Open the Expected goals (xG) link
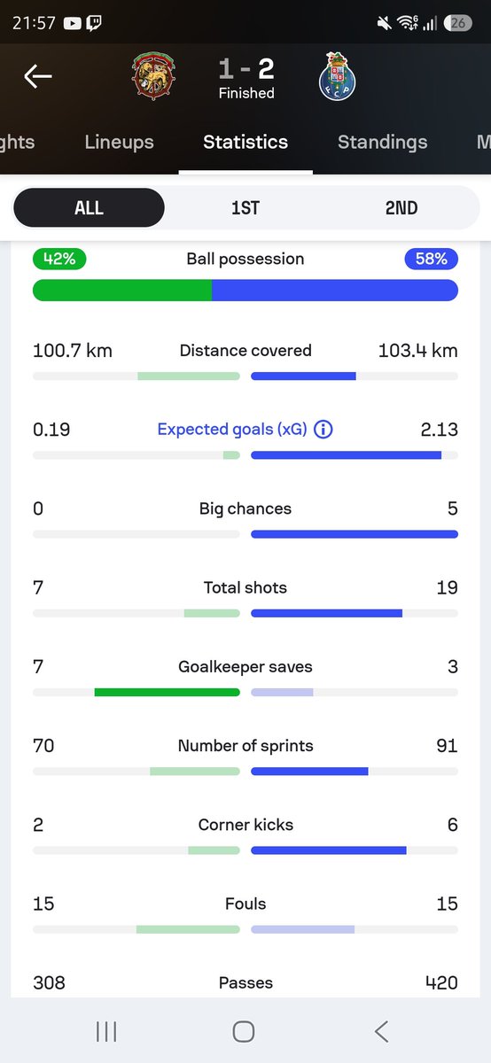The height and width of the screenshot is (1063, 491). (232, 430)
